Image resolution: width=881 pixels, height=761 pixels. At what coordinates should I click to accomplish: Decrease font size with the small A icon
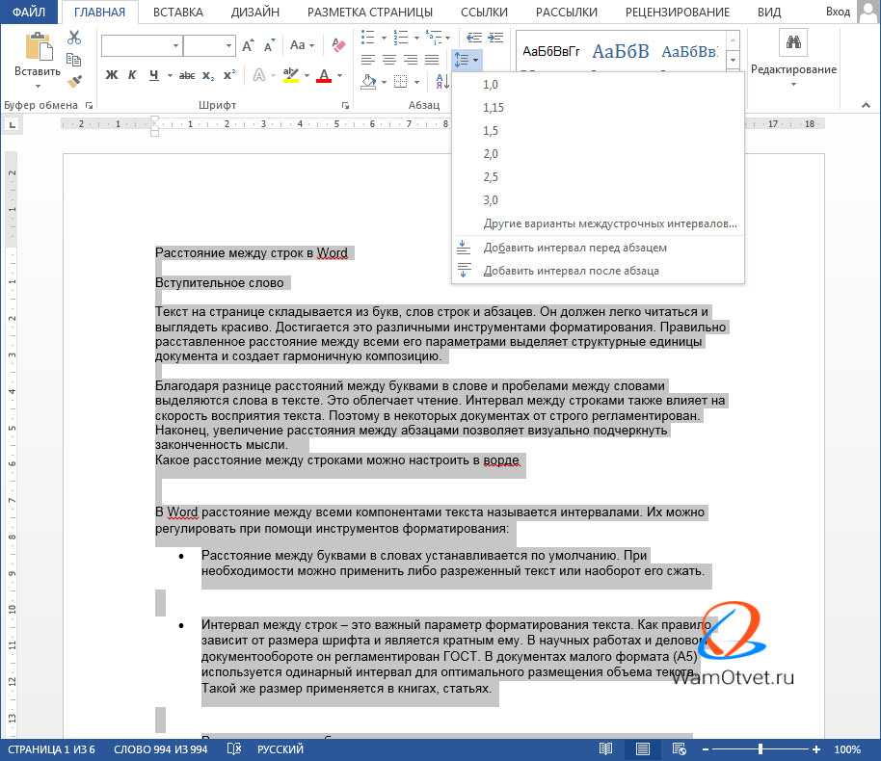(x=269, y=45)
